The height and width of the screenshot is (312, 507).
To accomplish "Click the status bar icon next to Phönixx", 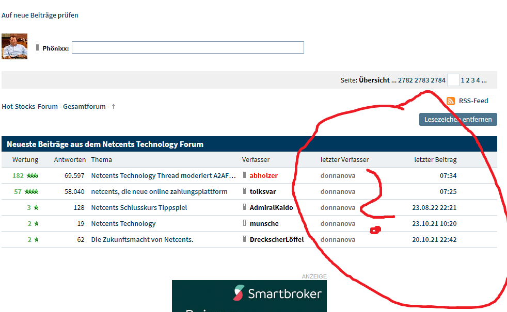I will coord(38,46).
